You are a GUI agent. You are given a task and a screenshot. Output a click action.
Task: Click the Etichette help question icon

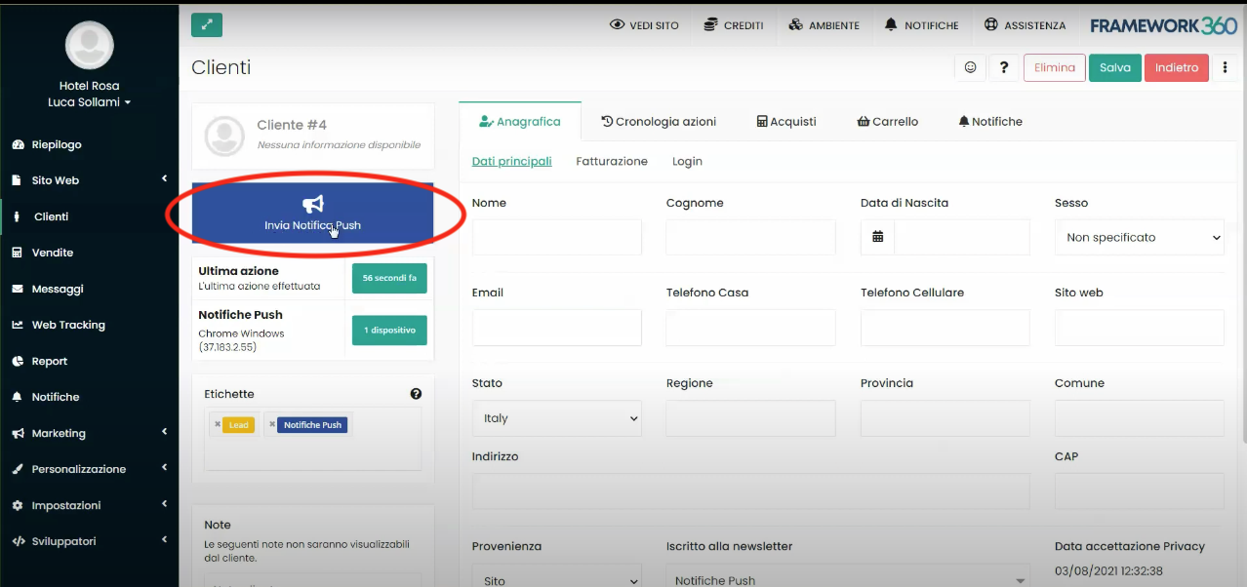416,394
